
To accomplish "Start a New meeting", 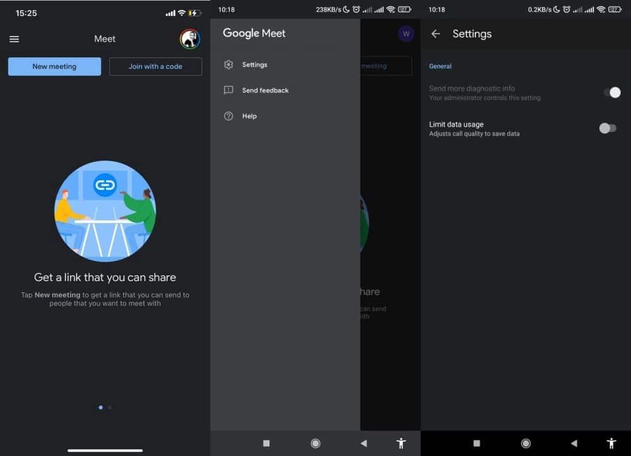I will click(x=54, y=66).
